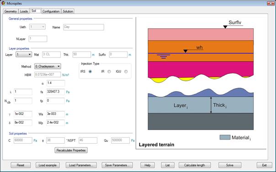Screen dimensions: 276x172
Task: Click the Material legend color swatch
Action: click(225, 137)
